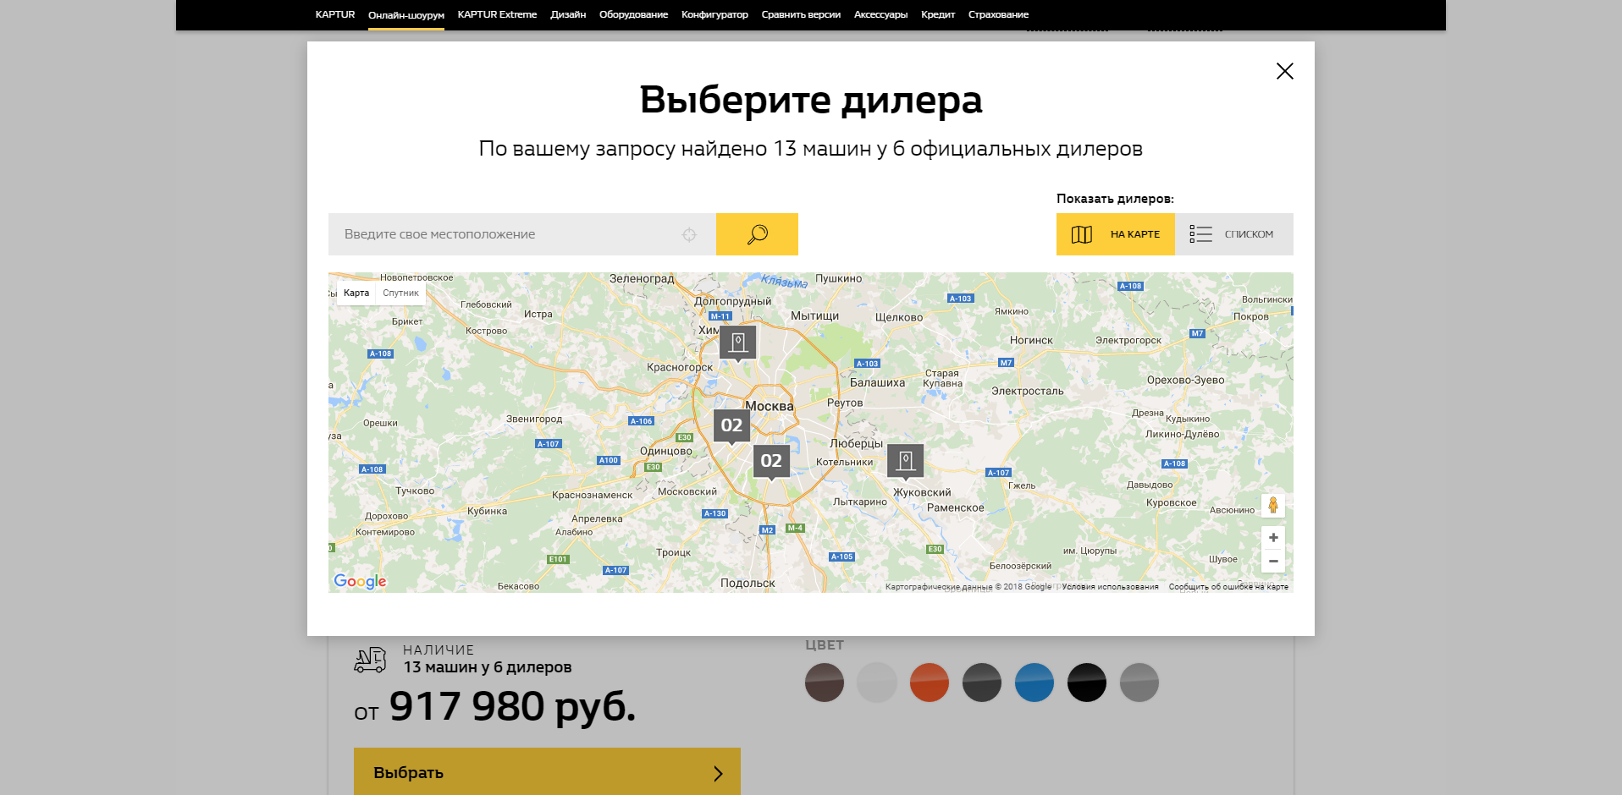1622x795 pixels.
Task: Close the dealer selection dialog
Action: 1284,71
